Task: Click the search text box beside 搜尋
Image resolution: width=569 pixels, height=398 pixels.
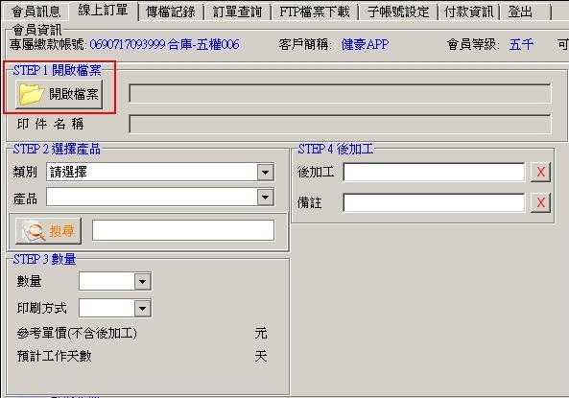Action: [x=183, y=230]
